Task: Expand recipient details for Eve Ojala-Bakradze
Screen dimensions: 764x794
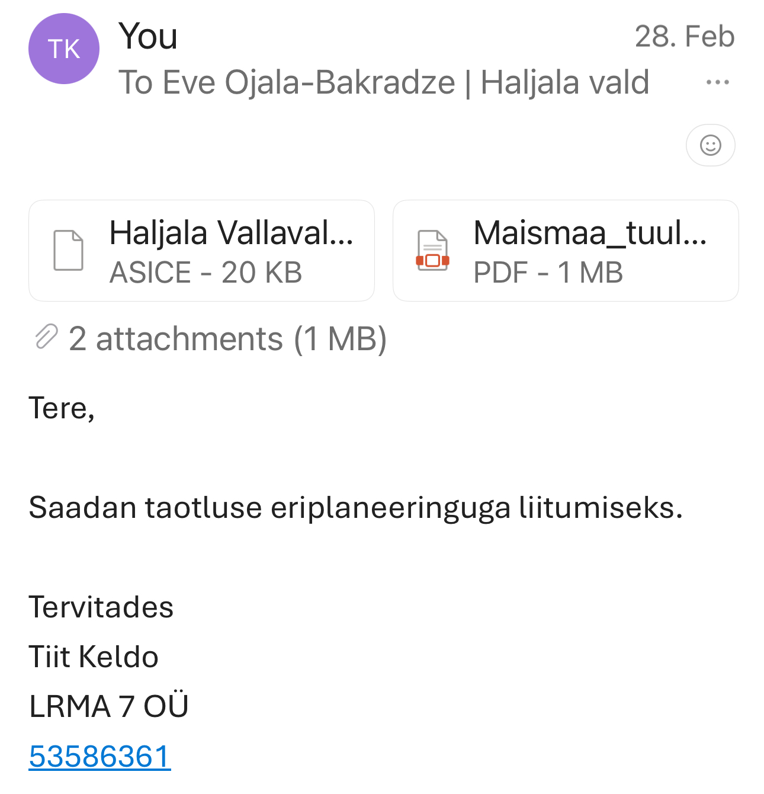Action: (x=384, y=82)
